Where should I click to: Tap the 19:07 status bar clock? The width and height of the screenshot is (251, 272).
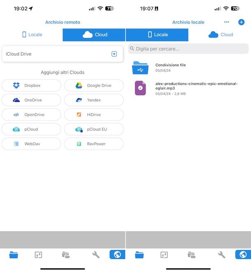[x=146, y=9]
